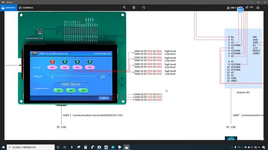
Task: Click the rotate image icon
Action: [144, 7]
